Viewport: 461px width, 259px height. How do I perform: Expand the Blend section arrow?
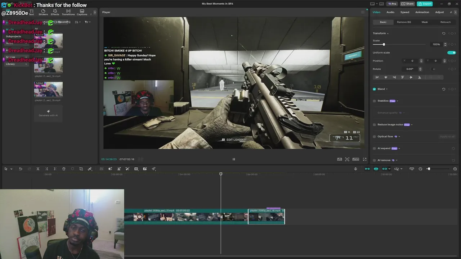387,89
